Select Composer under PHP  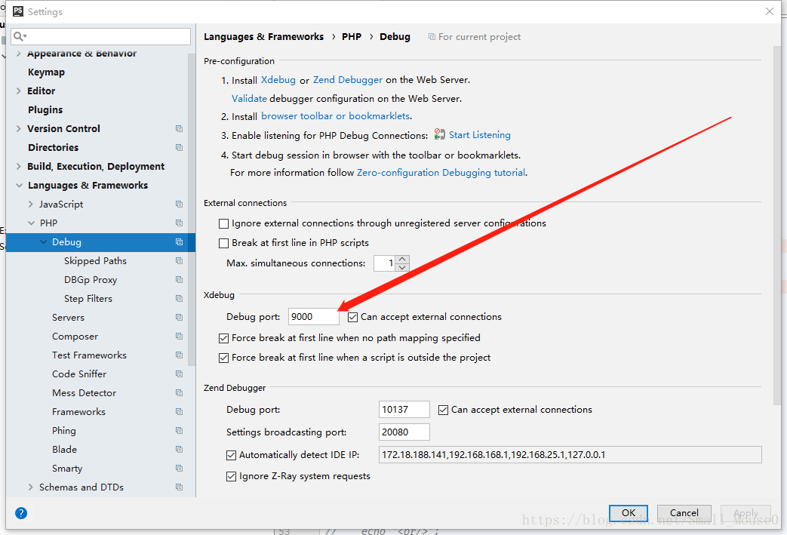click(75, 337)
